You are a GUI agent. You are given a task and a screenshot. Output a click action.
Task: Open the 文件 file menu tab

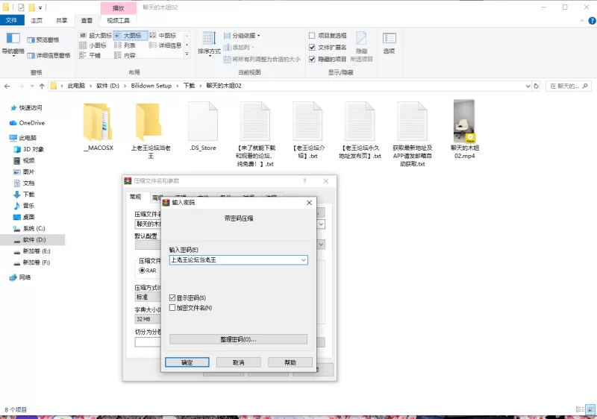(13, 21)
